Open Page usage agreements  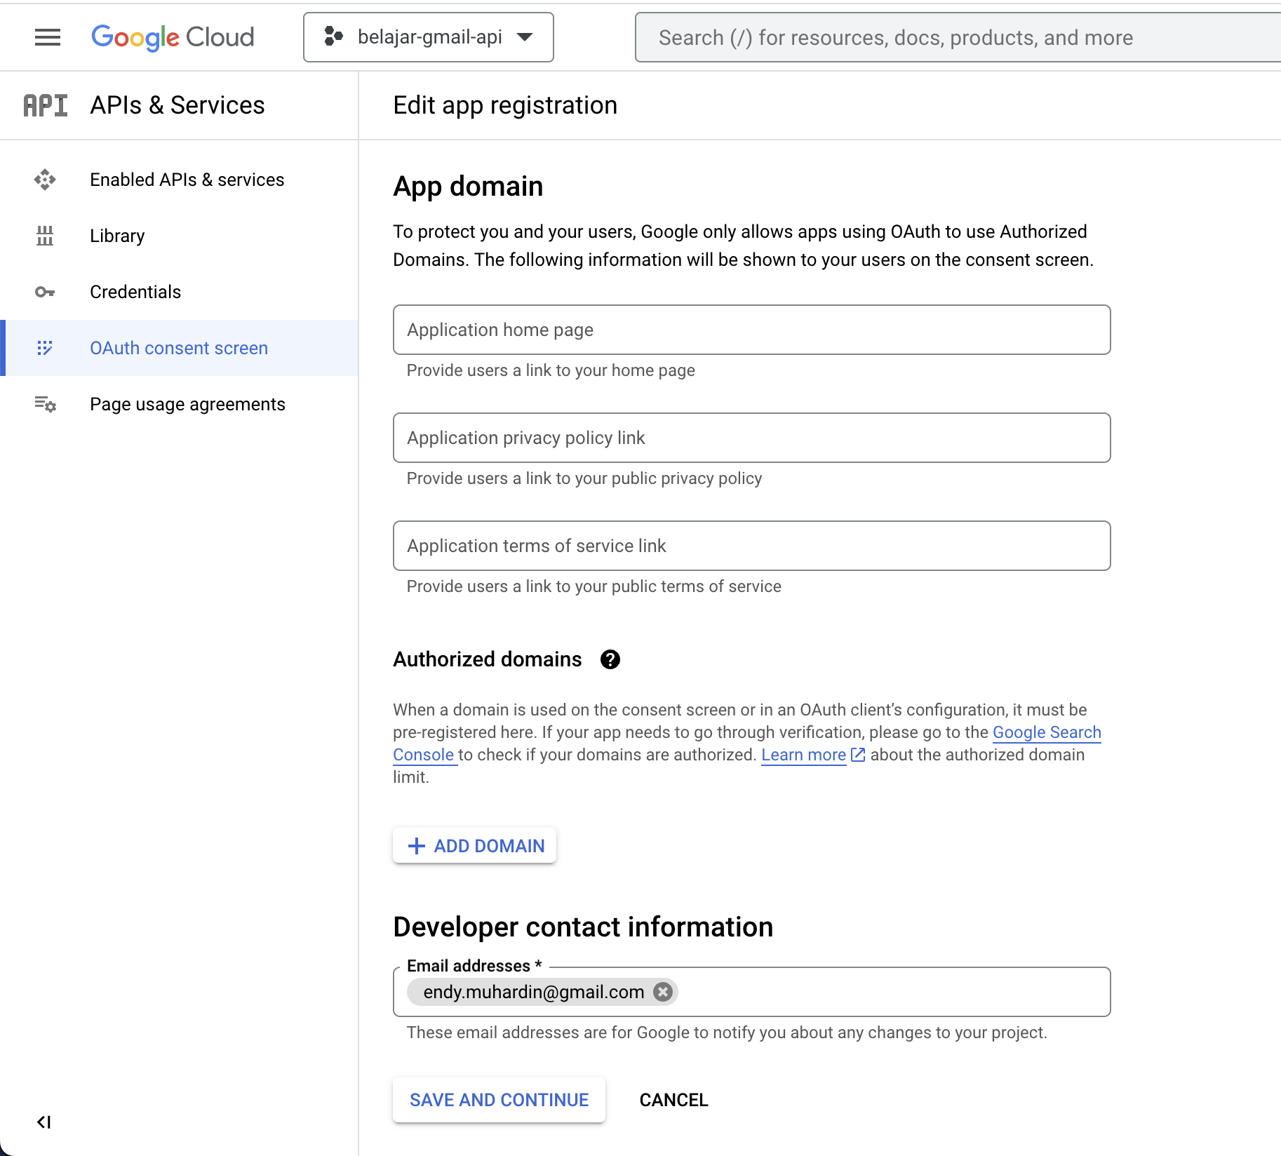click(x=179, y=404)
